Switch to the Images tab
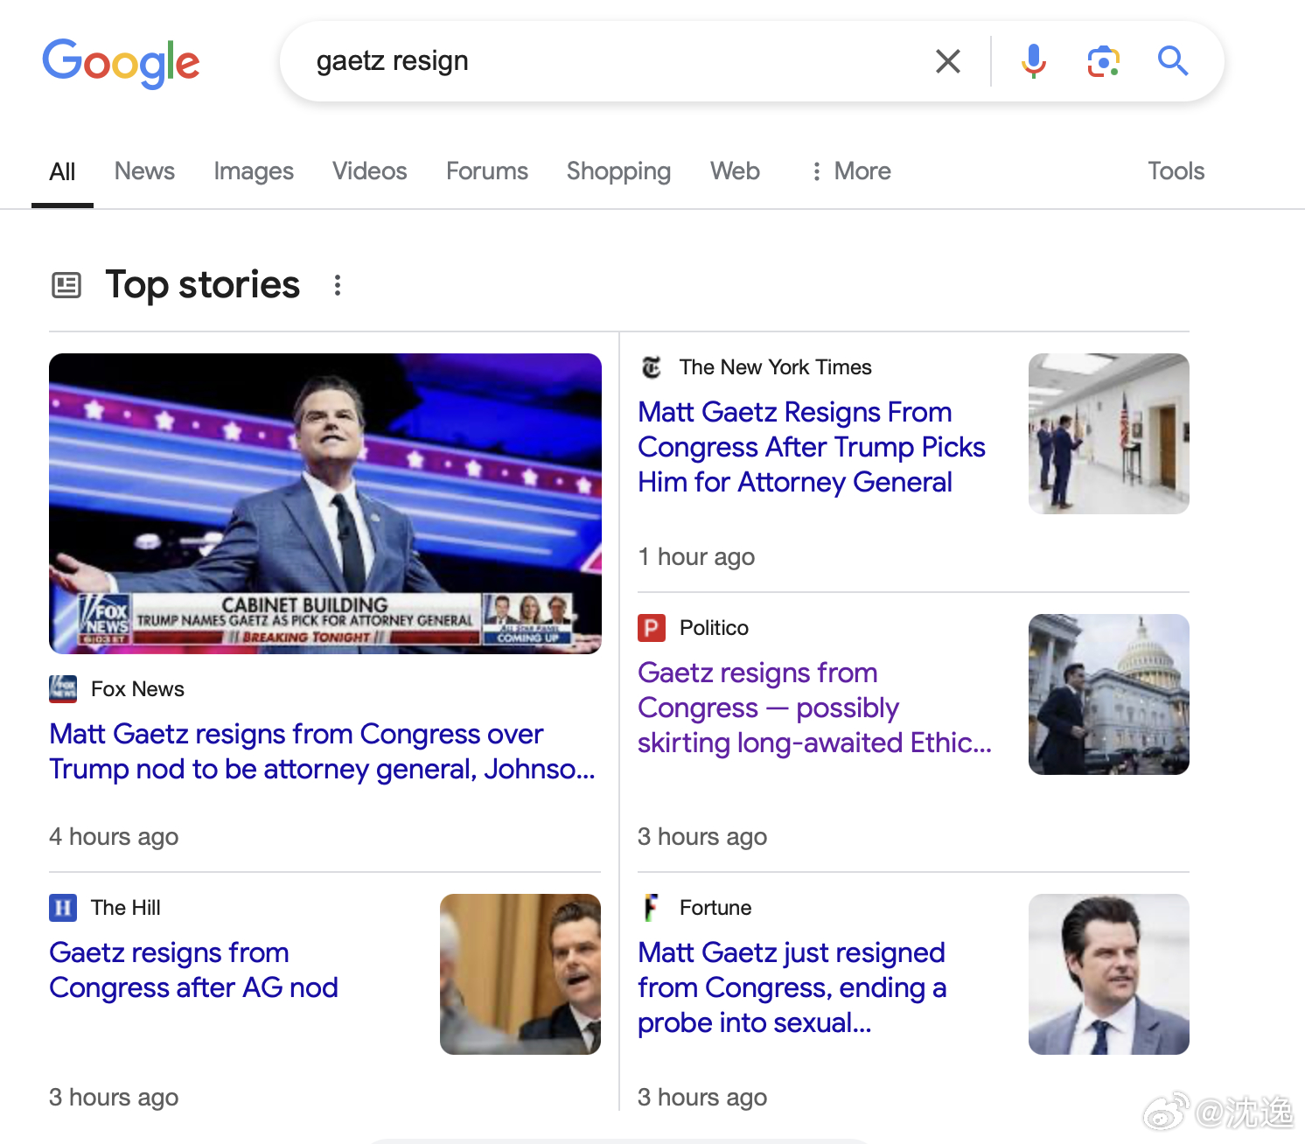This screenshot has height=1144, width=1305. pyautogui.click(x=254, y=171)
